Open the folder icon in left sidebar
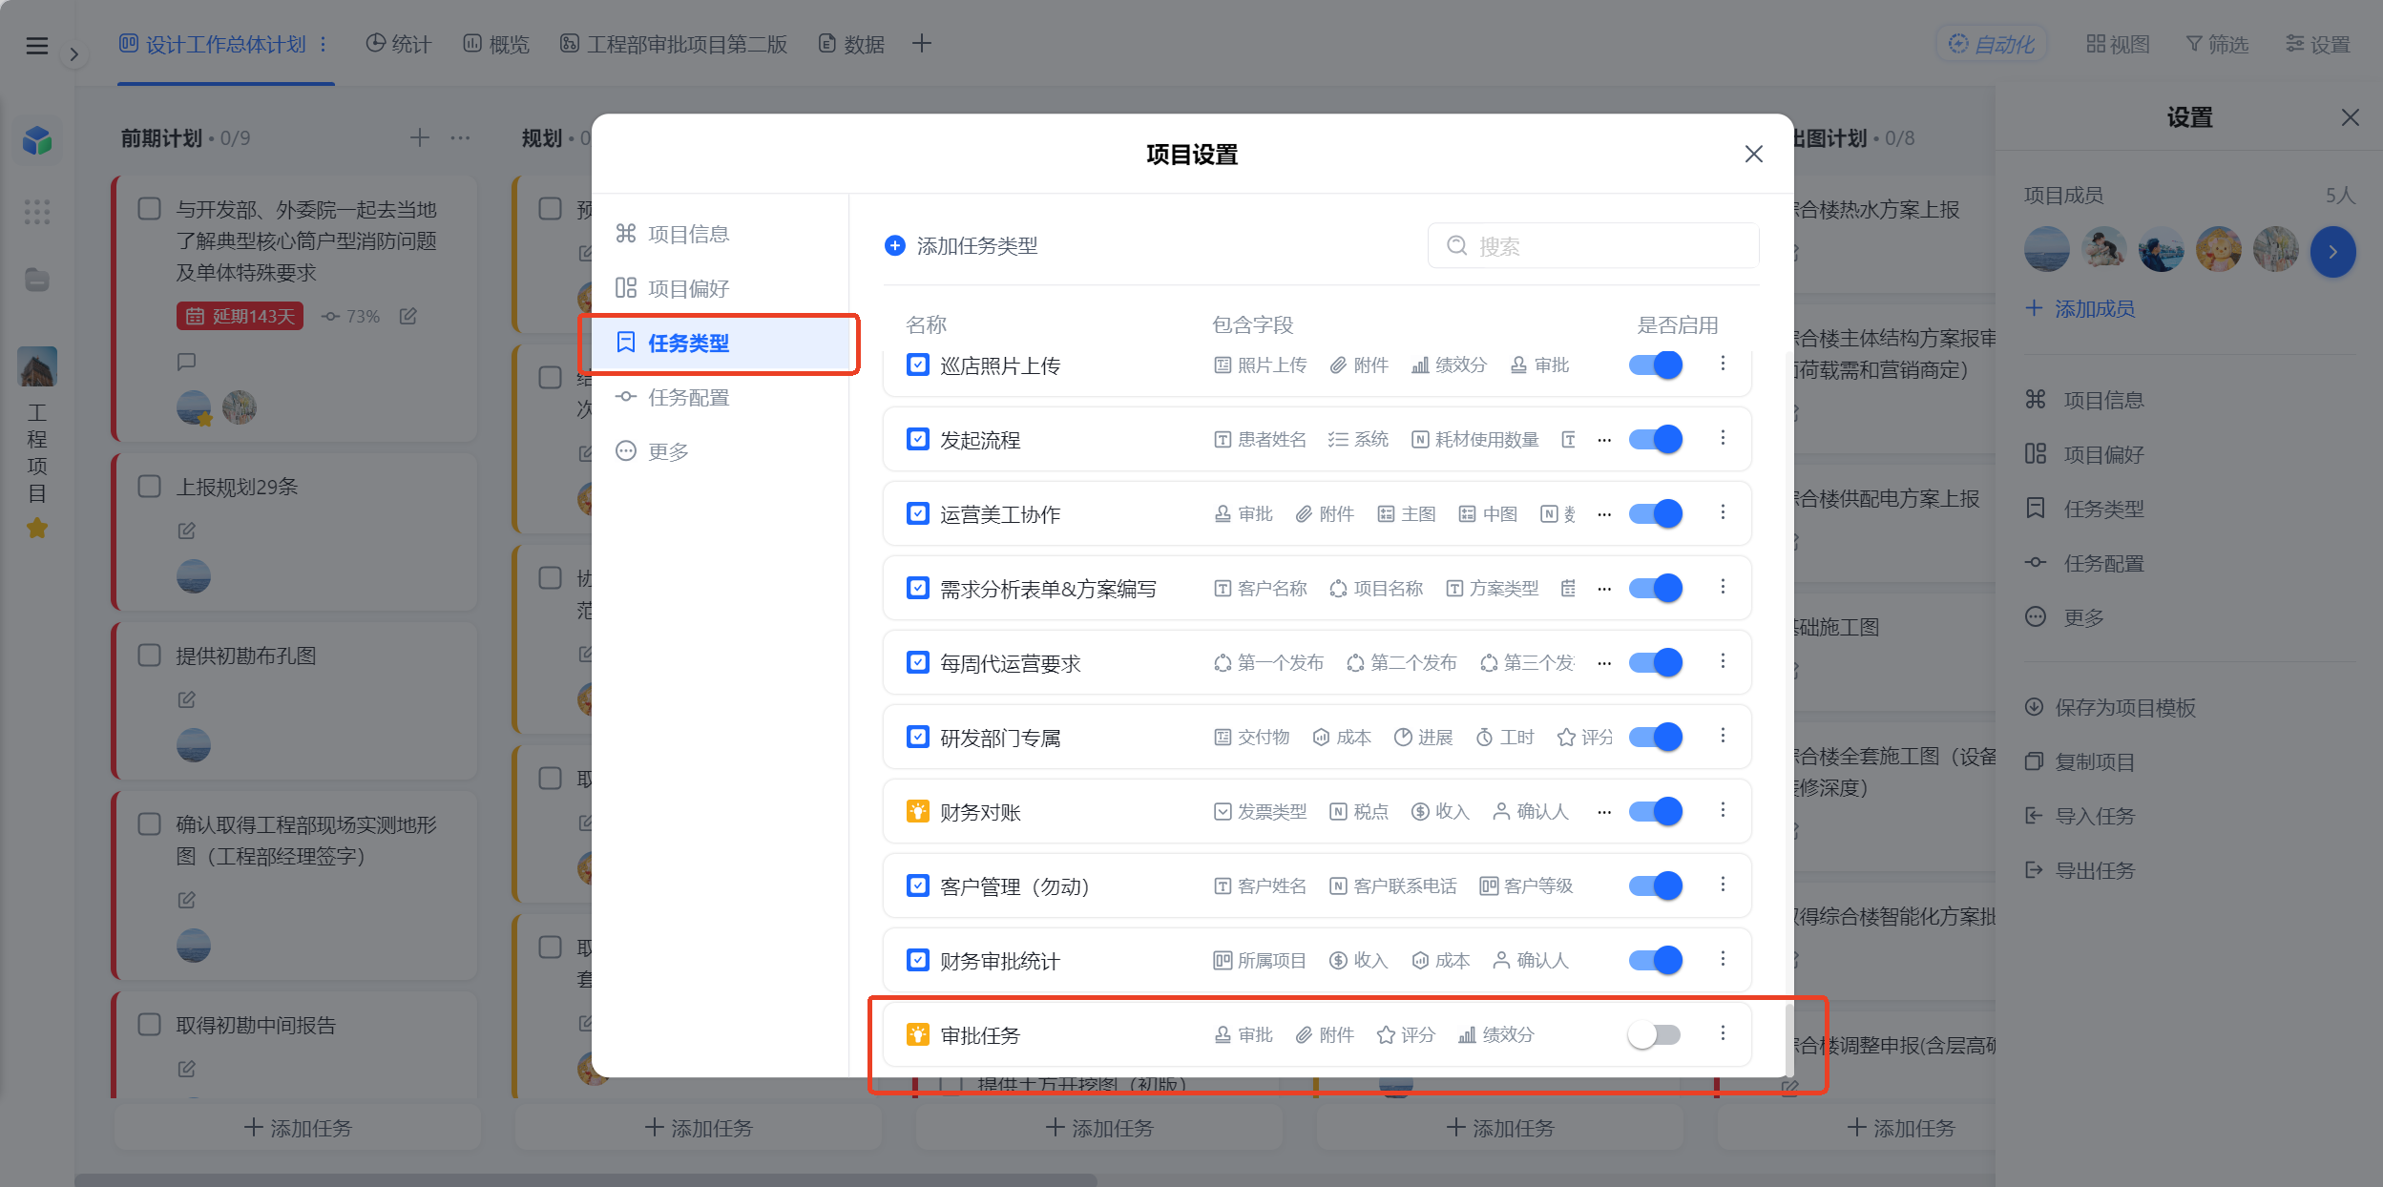Image resolution: width=2383 pixels, height=1187 pixels. [37, 280]
